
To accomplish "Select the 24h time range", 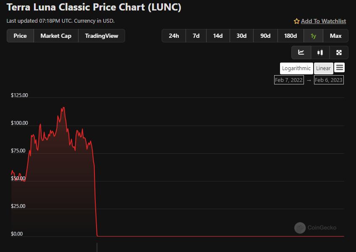I will [x=174, y=36].
